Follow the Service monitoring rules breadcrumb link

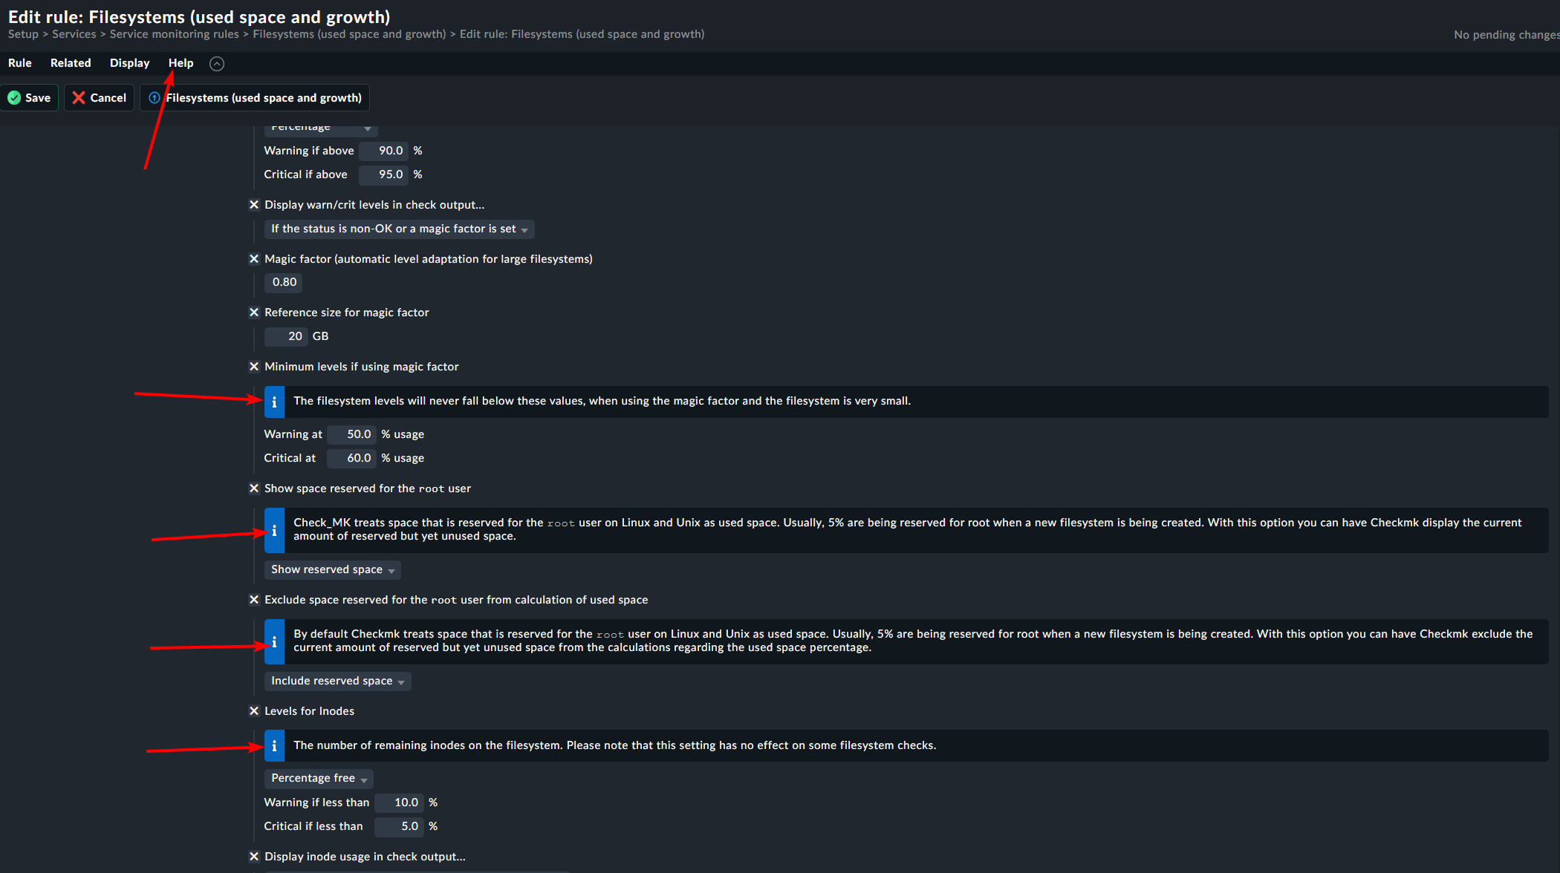pos(175,34)
